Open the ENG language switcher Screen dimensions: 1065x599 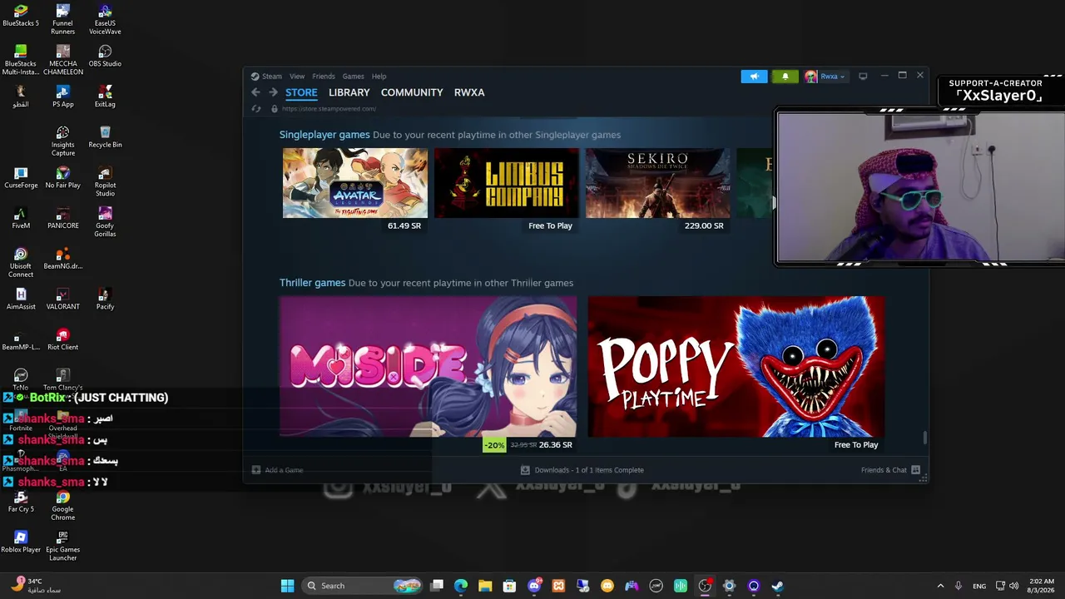pos(979,586)
